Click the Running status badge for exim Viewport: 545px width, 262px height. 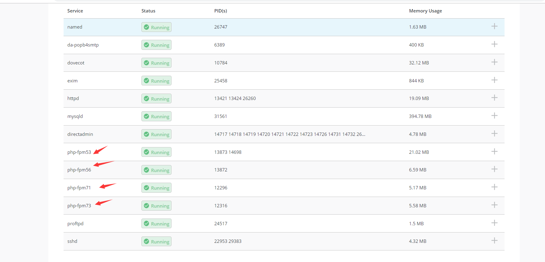(156, 81)
